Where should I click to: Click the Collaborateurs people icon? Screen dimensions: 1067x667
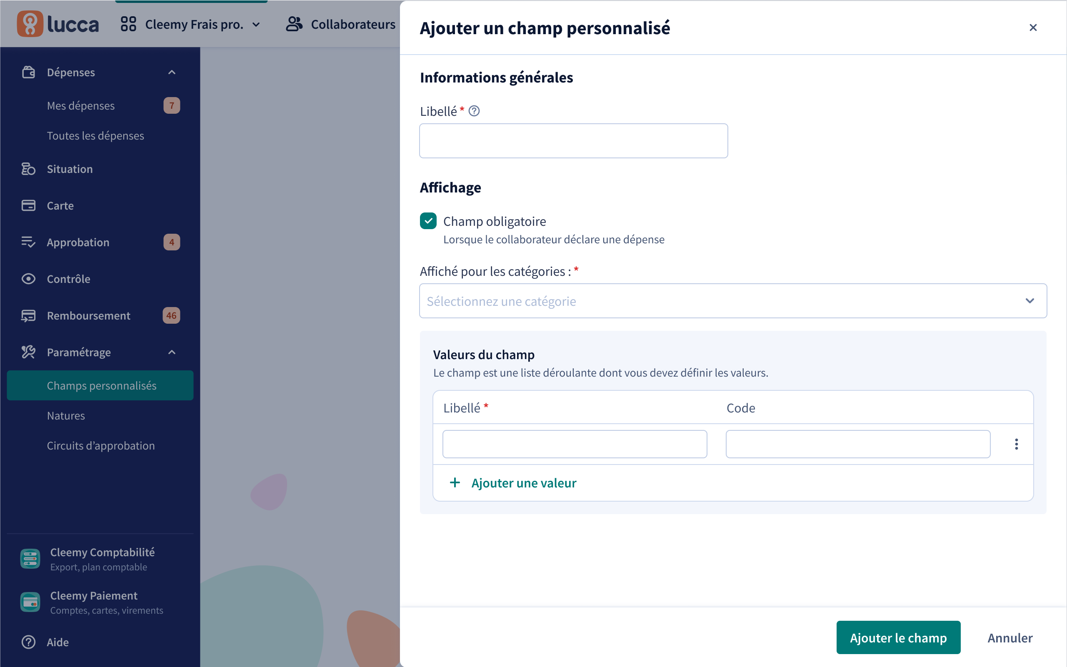[x=294, y=24]
